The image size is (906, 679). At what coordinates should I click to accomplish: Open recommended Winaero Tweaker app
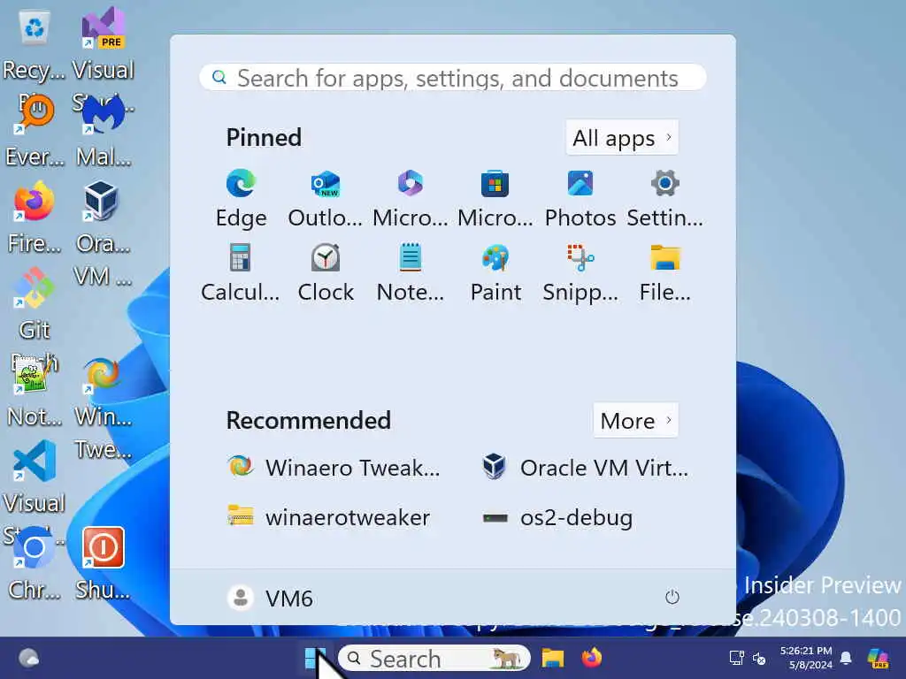[x=334, y=467]
